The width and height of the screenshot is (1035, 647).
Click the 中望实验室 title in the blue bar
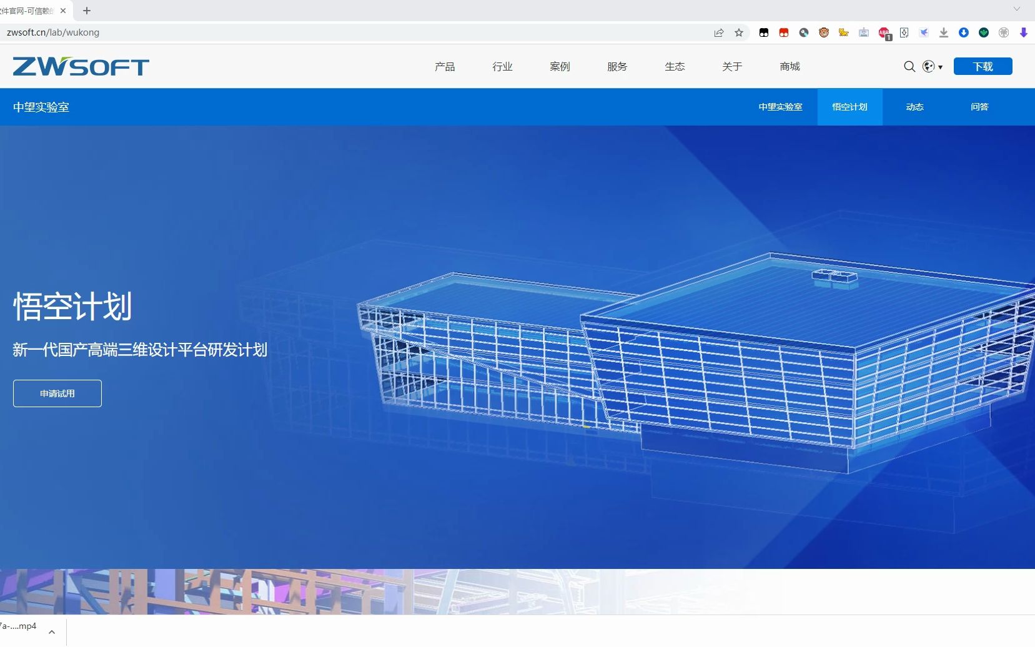pos(41,107)
